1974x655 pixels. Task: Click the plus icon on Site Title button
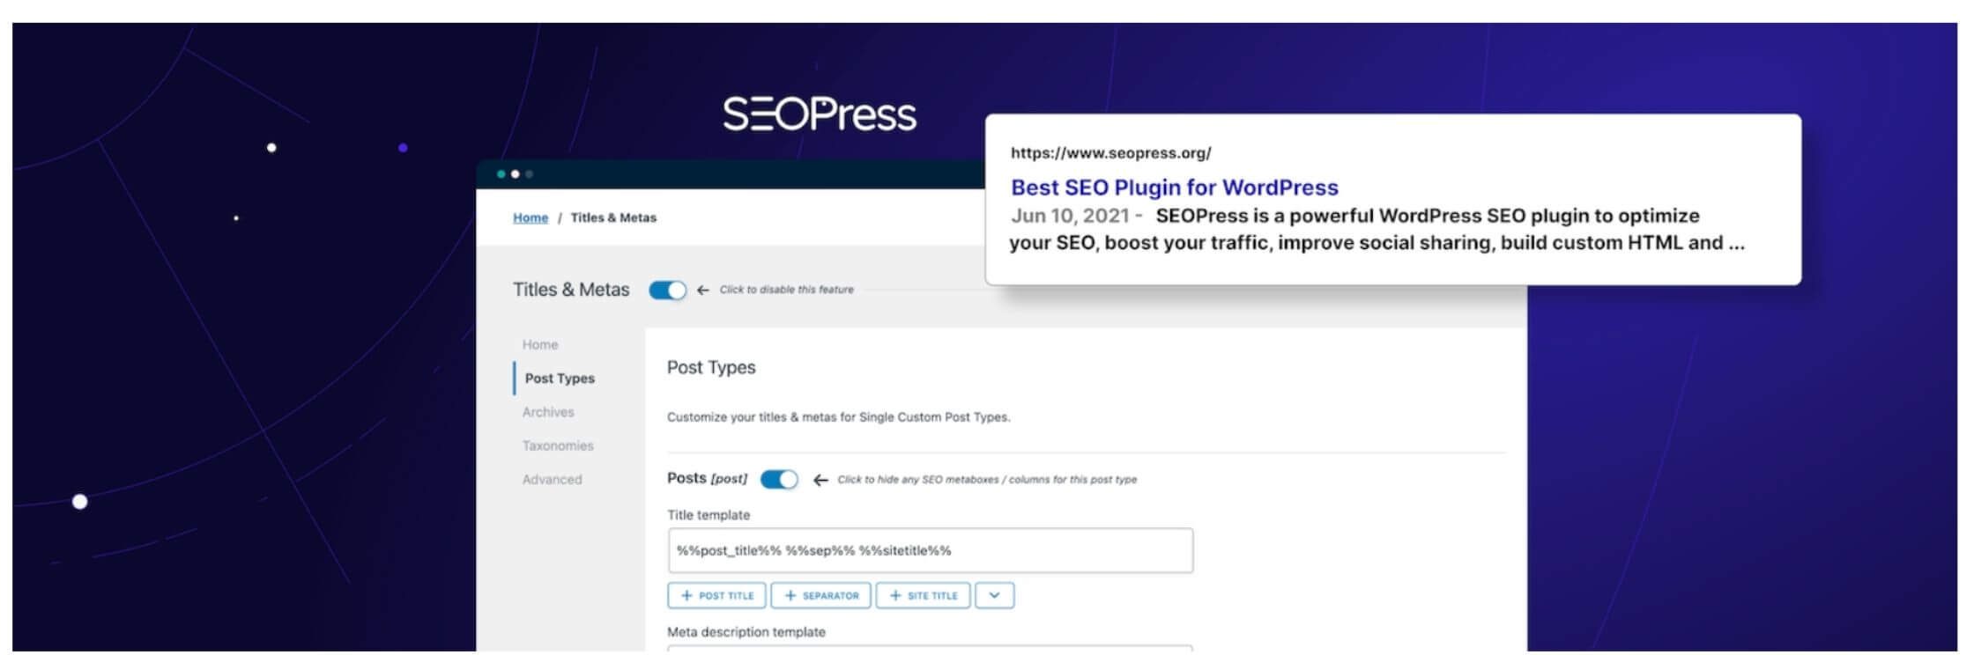click(x=895, y=596)
